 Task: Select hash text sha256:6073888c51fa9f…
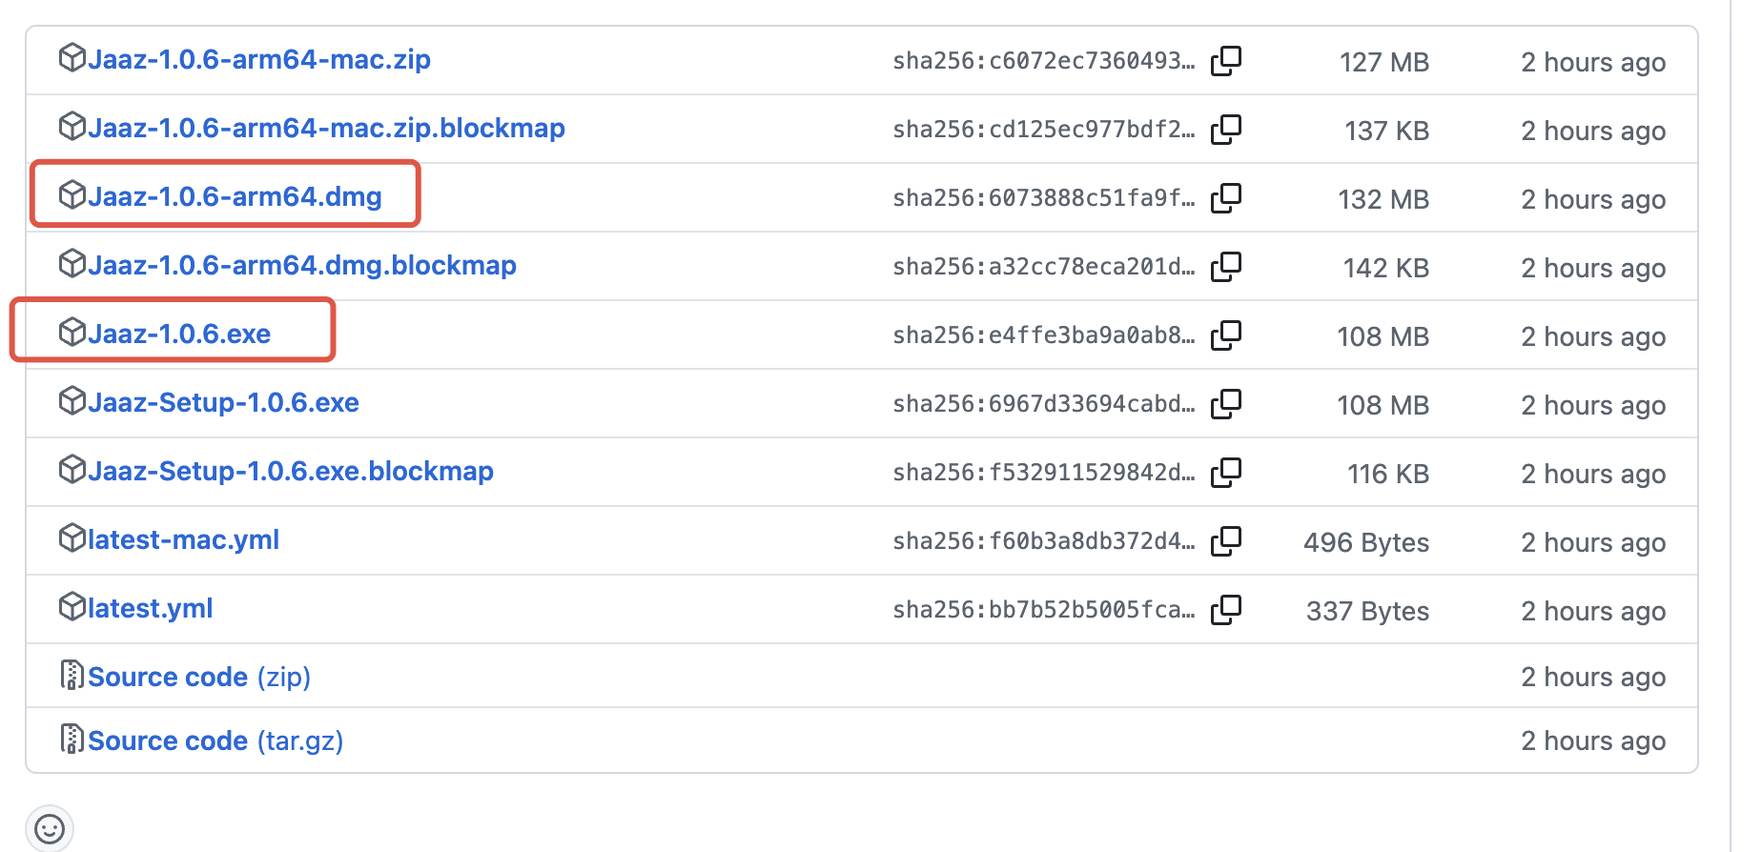[x=1044, y=198]
